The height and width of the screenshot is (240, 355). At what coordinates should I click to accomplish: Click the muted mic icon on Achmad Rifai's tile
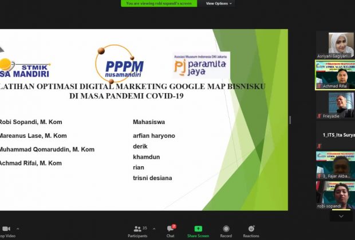(319, 86)
